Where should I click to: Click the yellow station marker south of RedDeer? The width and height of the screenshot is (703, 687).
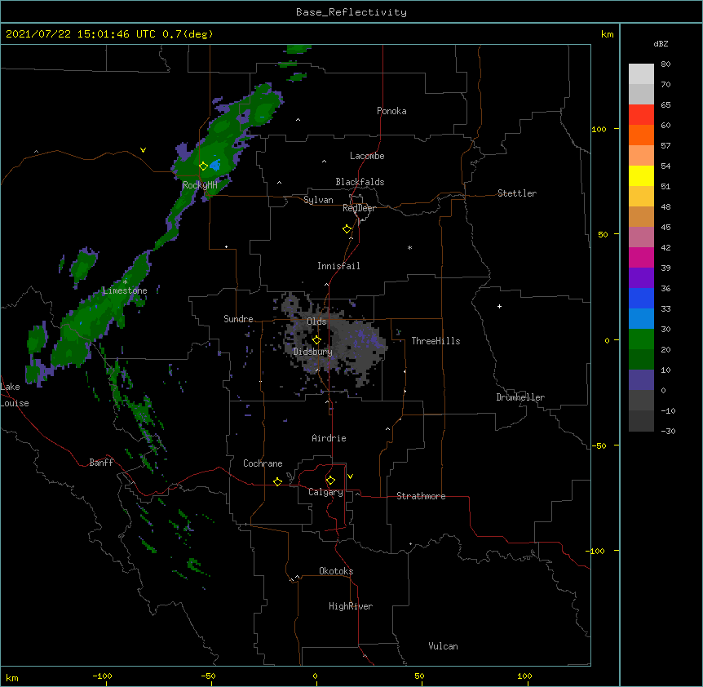347,229
